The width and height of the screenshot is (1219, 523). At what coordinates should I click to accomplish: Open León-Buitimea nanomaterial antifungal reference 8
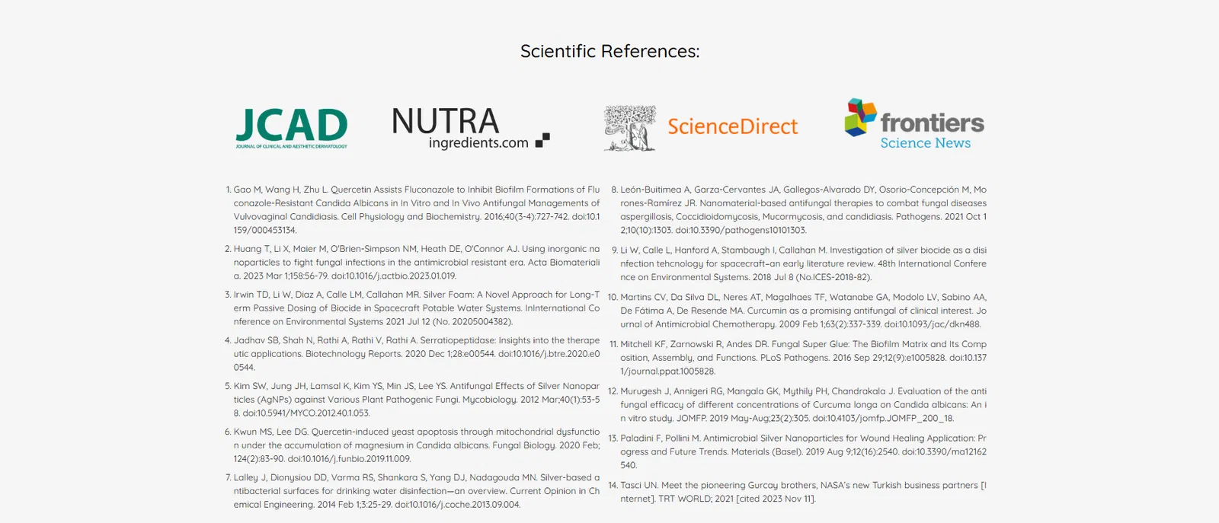[x=803, y=209]
